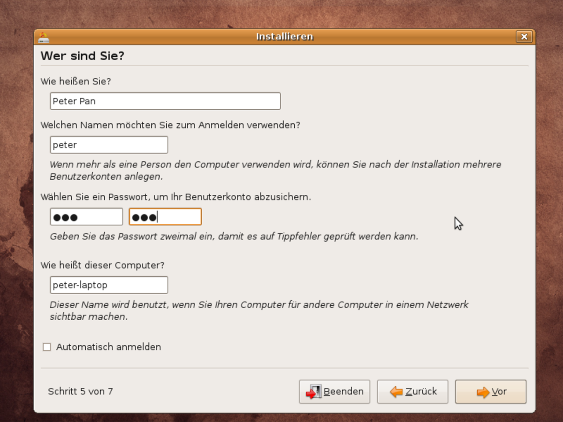Focus the full name field with Peter Pan
This screenshot has width=563, height=422.
click(x=165, y=101)
